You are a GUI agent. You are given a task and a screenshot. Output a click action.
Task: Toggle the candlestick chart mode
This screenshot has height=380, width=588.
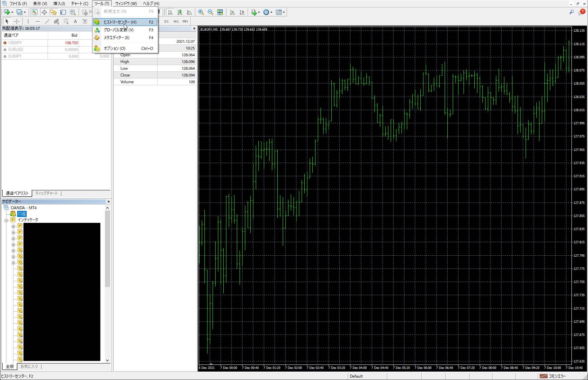point(180,12)
